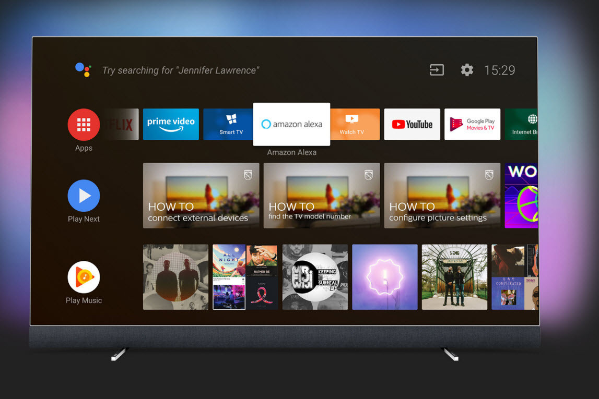Open the purple glowing light bulb album
This screenshot has width=599, height=399.
click(385, 277)
